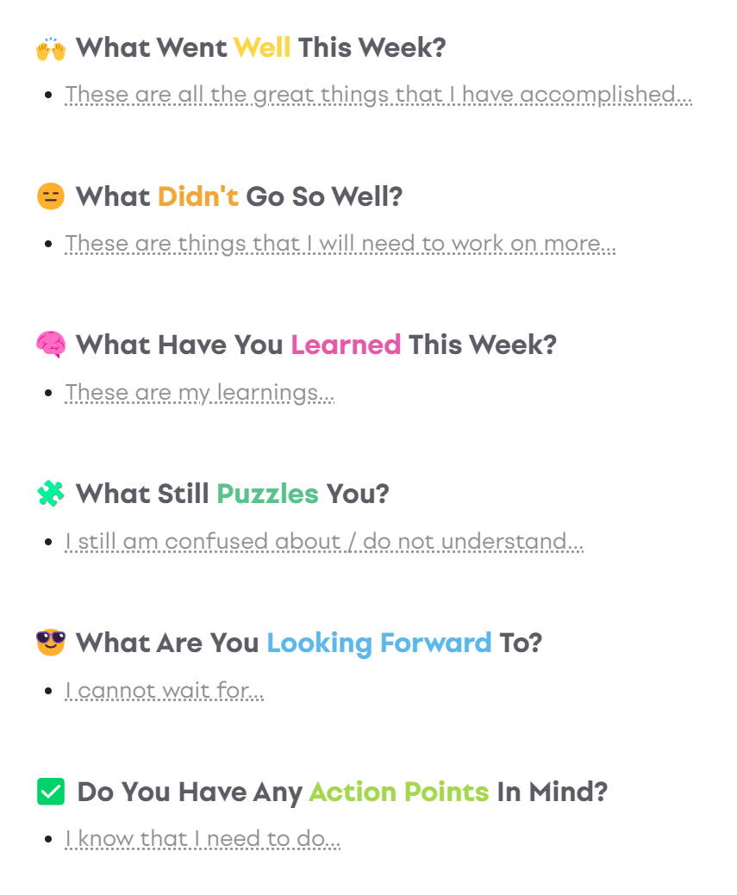Viewport: 737px width, 895px height.
Task: Click the "In Mind?" heading text
Action: (552, 792)
